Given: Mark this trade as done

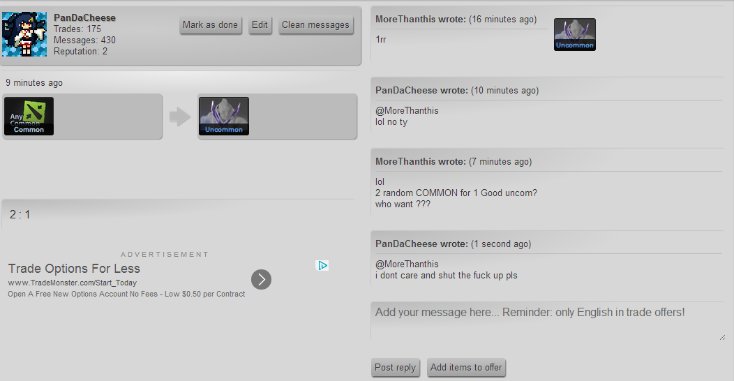Looking at the screenshot, I should pos(210,25).
